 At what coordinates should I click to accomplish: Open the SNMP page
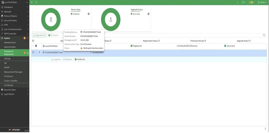coord(7,68)
